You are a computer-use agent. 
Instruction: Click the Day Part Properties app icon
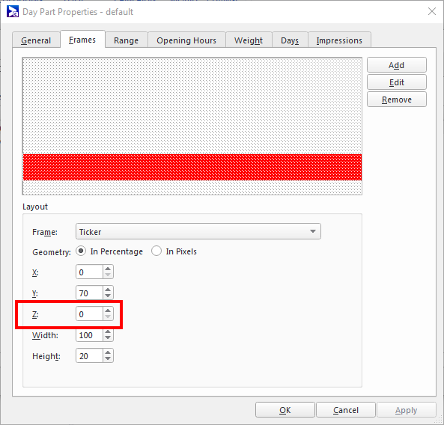point(13,12)
